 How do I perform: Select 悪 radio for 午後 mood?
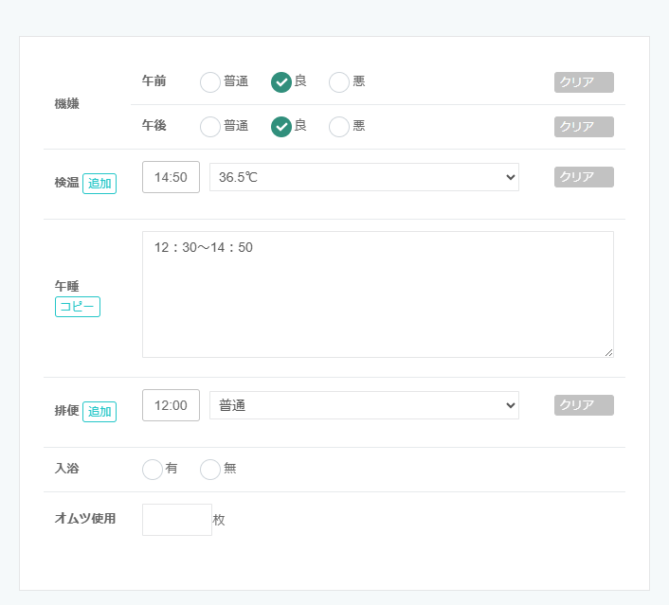pyautogui.click(x=339, y=127)
